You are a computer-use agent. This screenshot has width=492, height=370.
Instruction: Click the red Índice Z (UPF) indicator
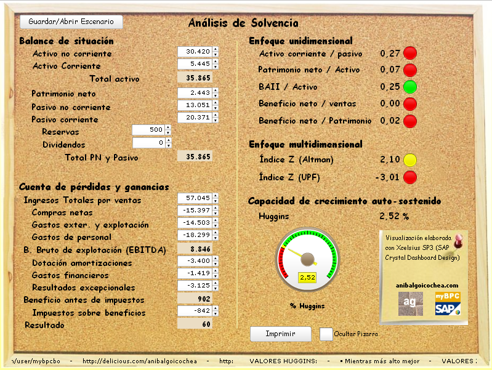tap(409, 177)
